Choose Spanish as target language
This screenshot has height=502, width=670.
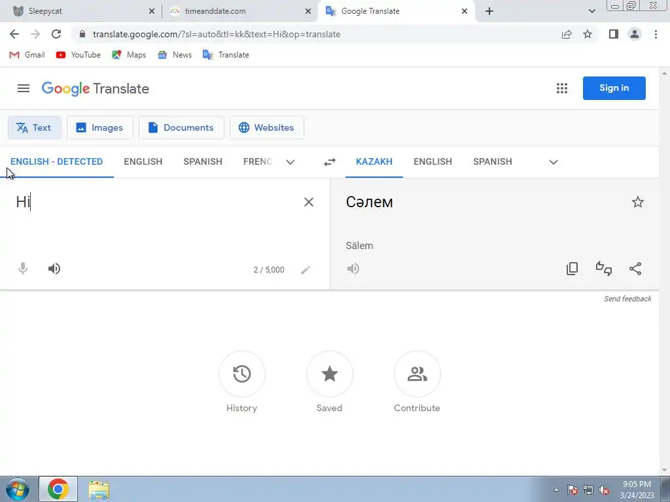493,162
